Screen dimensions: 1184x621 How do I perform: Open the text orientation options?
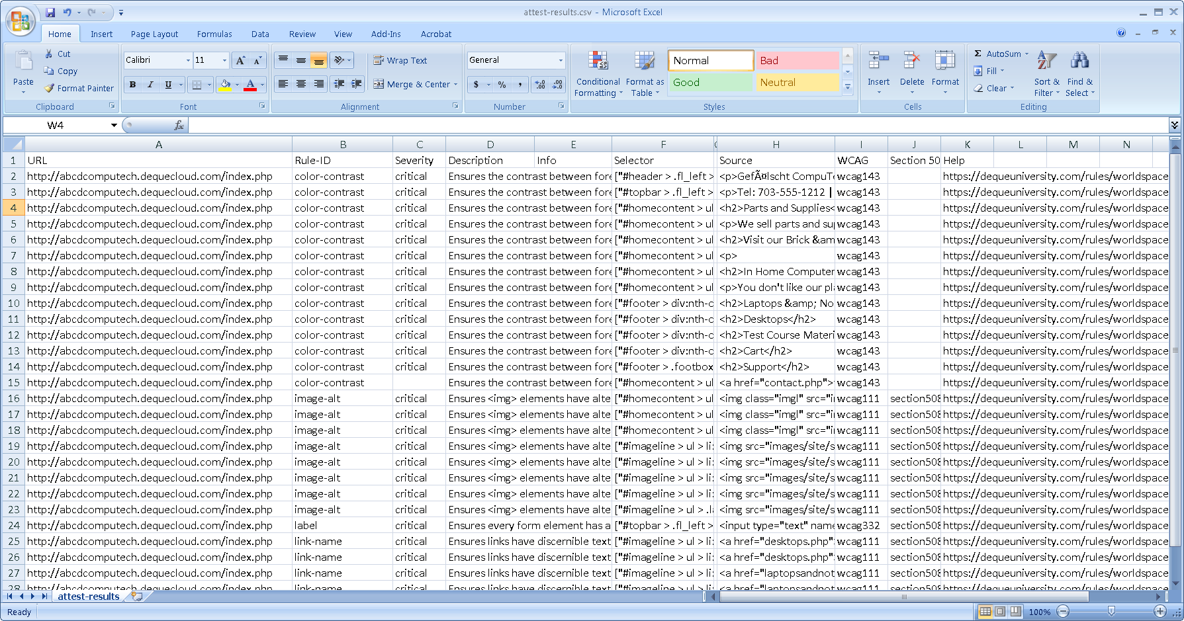(342, 60)
